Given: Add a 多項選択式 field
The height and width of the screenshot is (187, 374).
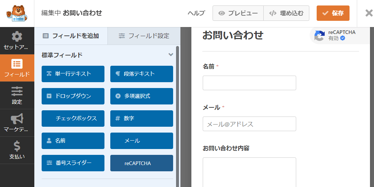Looking at the screenshot, I should 142,96.
